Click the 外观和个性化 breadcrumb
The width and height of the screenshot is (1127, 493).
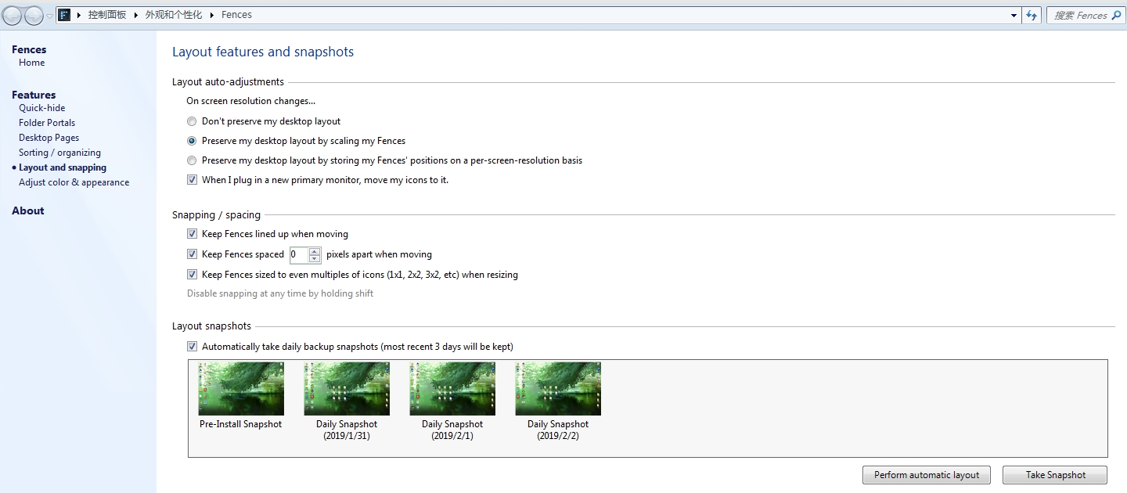[174, 15]
